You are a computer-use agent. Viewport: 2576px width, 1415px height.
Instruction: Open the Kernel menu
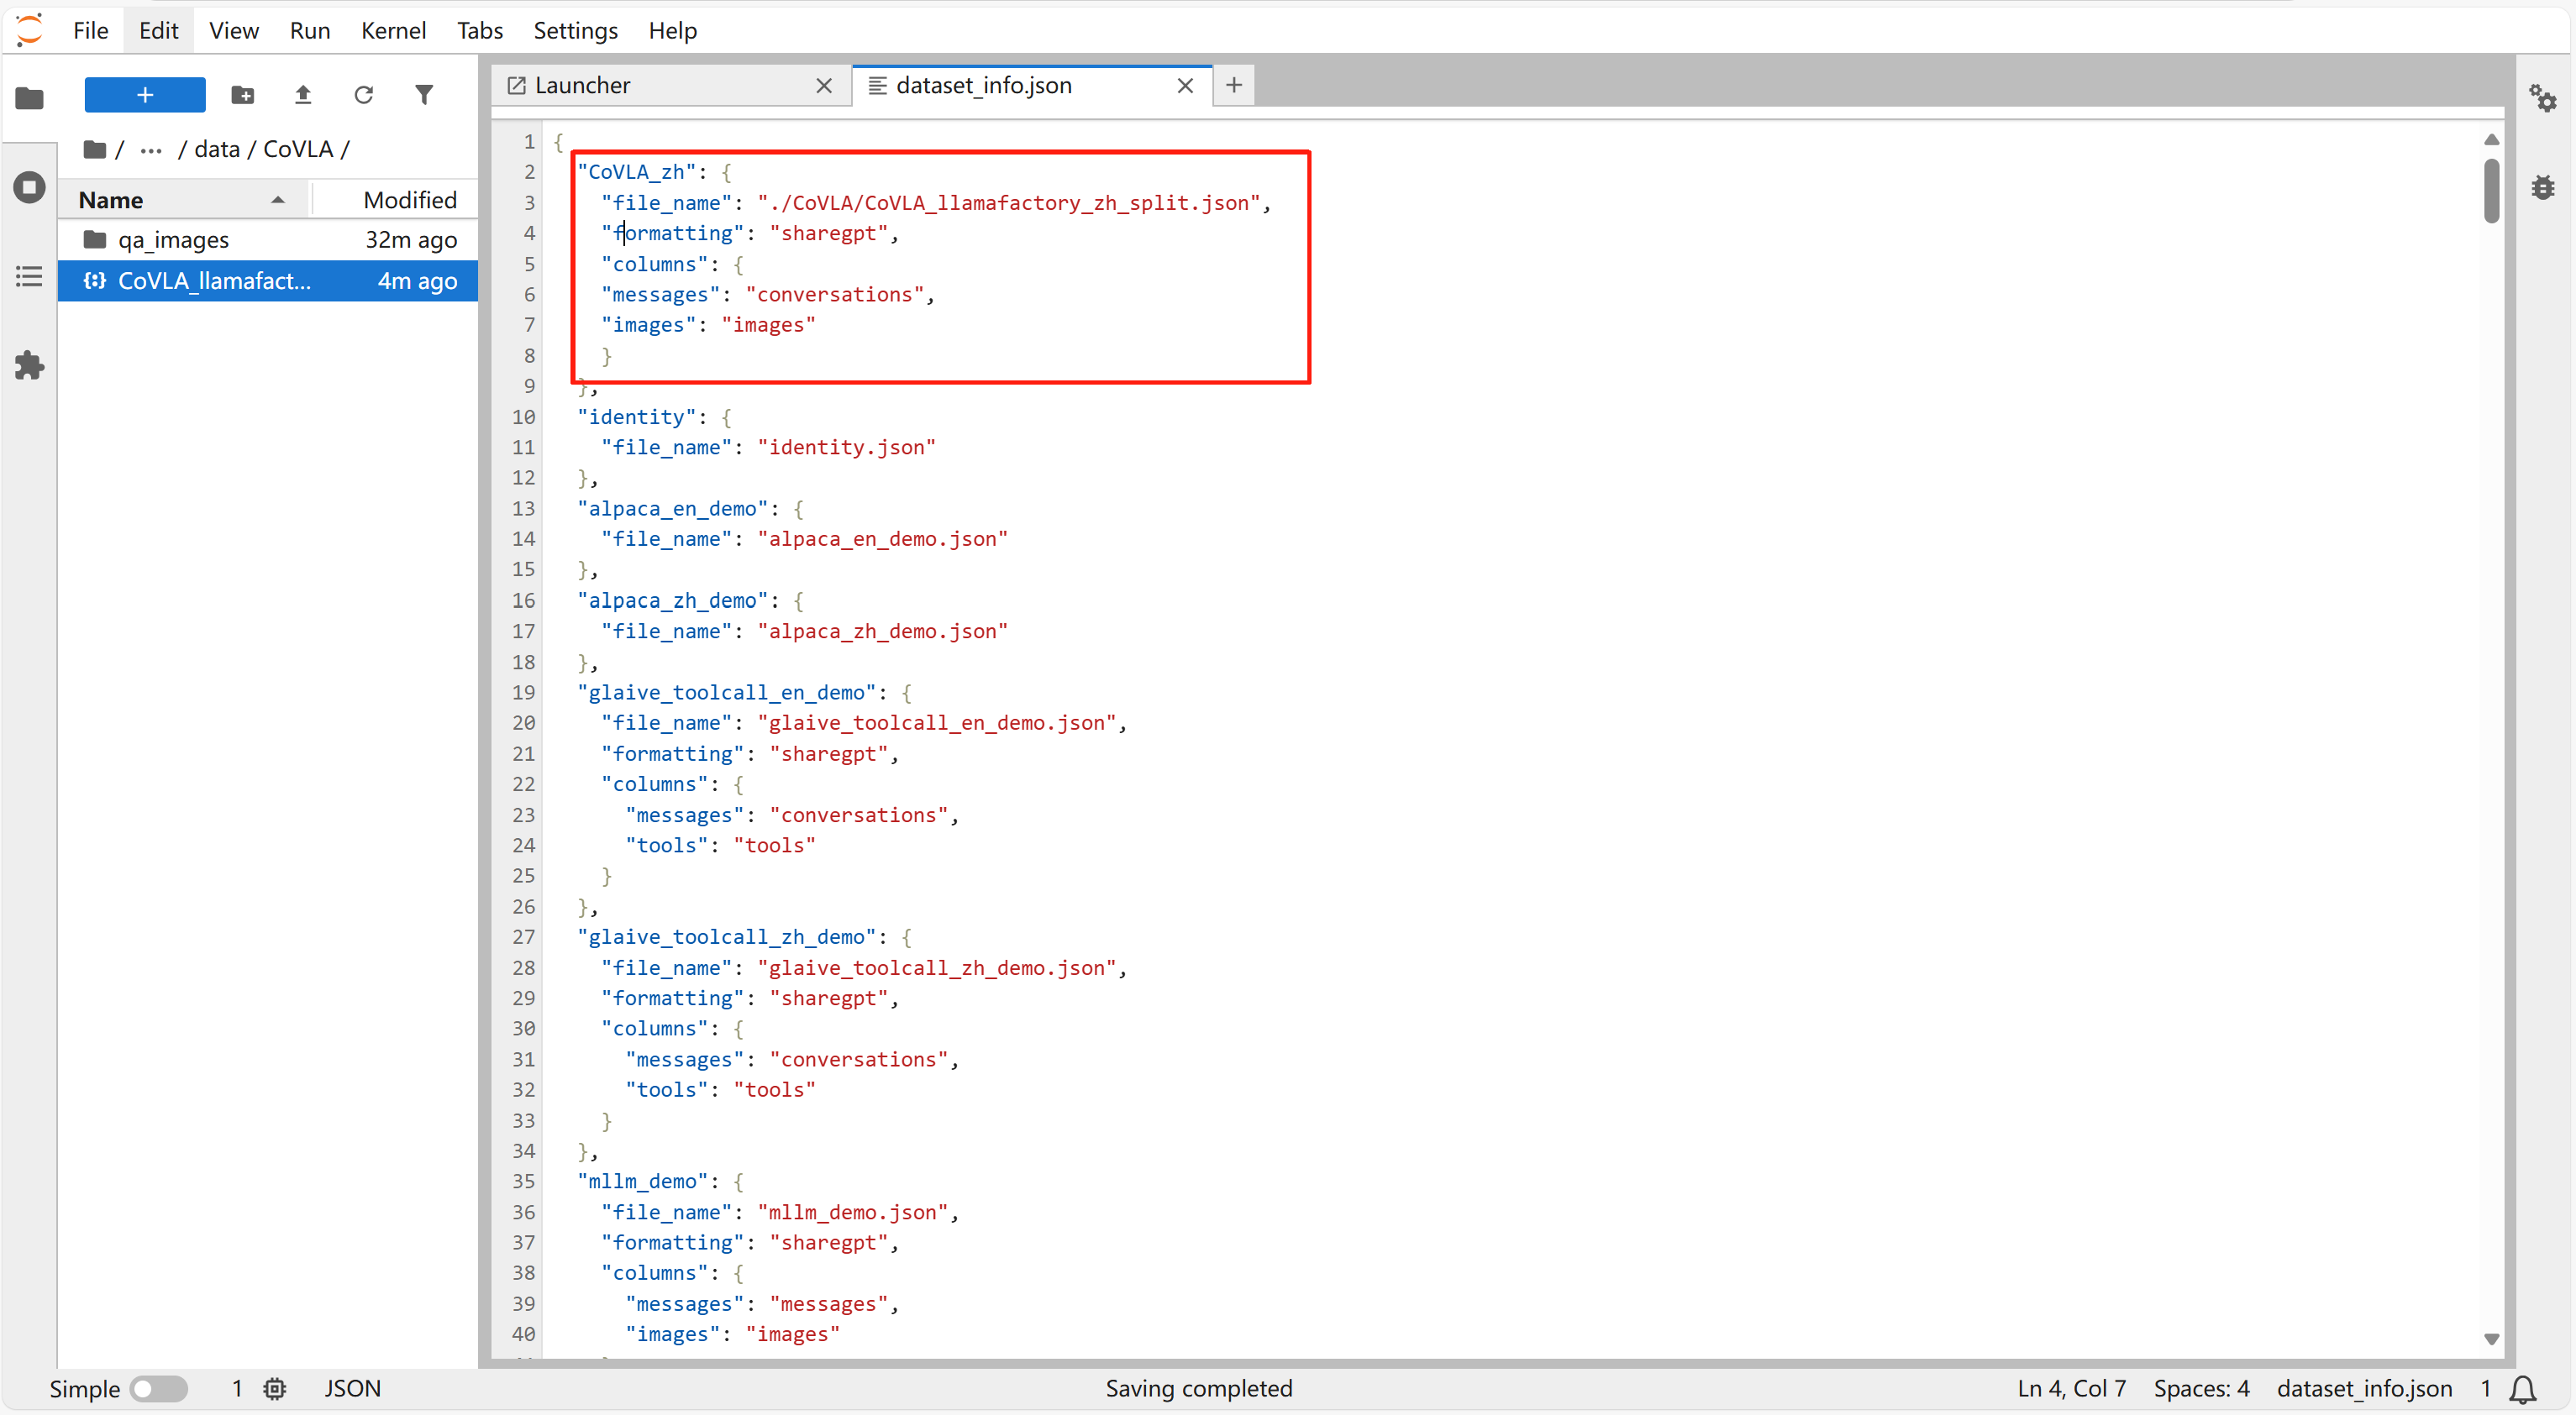point(393,31)
